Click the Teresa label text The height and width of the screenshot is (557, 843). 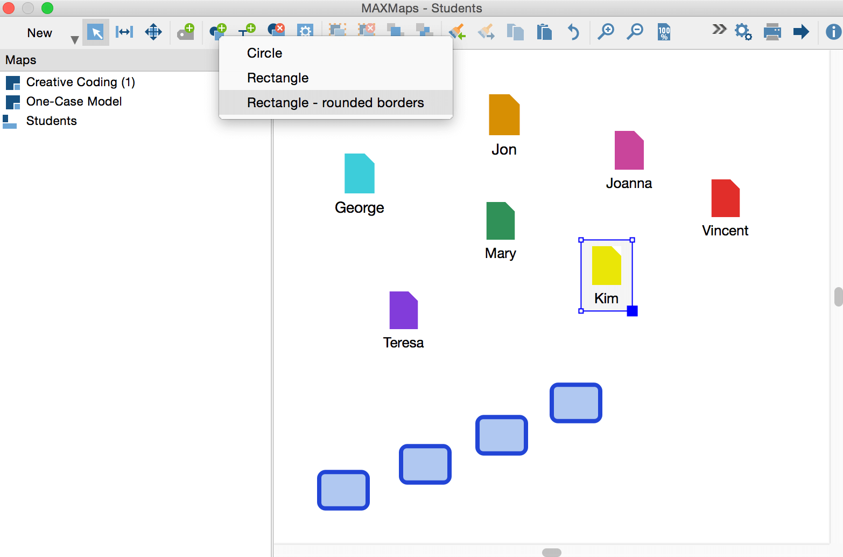[404, 343]
